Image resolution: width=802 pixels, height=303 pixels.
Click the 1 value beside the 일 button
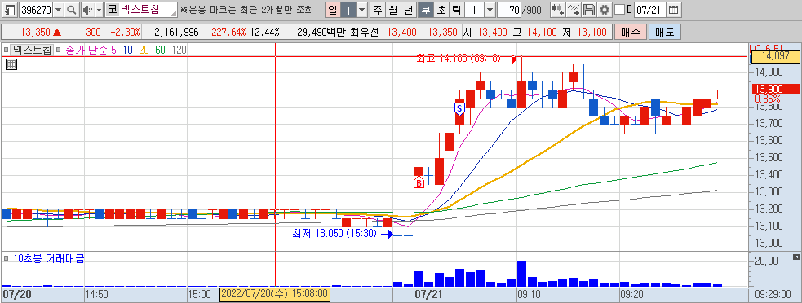(x=348, y=10)
